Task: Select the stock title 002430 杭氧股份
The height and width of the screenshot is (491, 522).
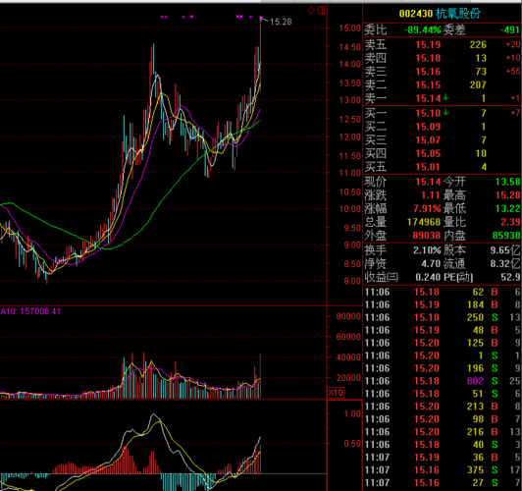Action: click(440, 14)
